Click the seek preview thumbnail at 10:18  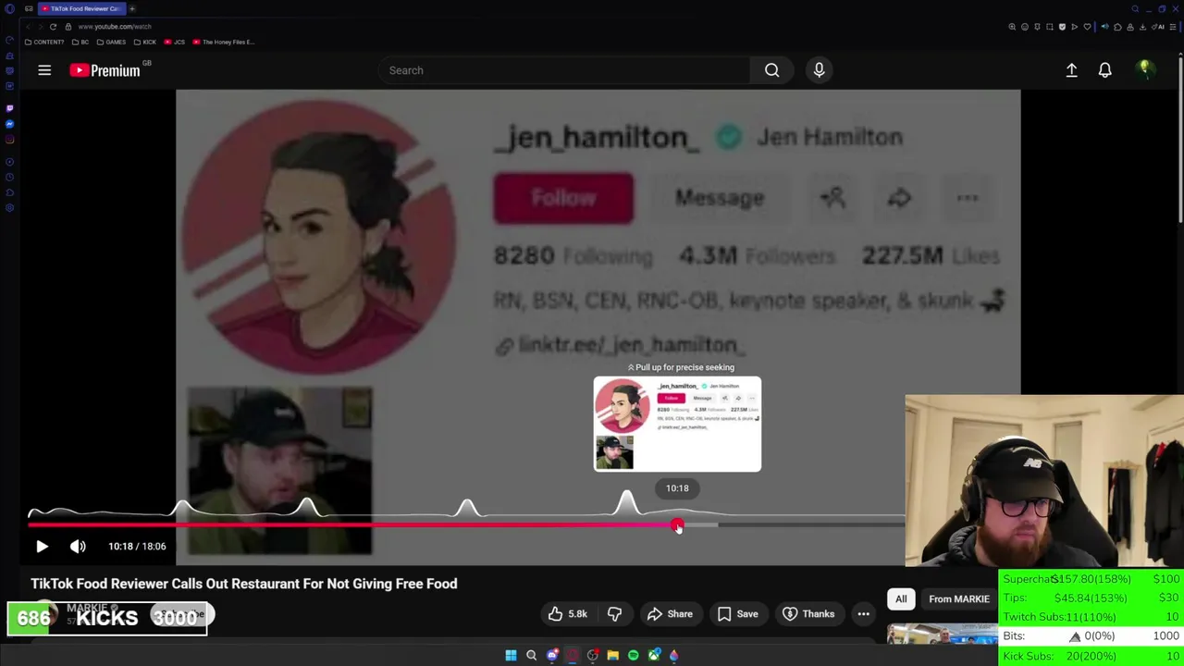point(677,424)
